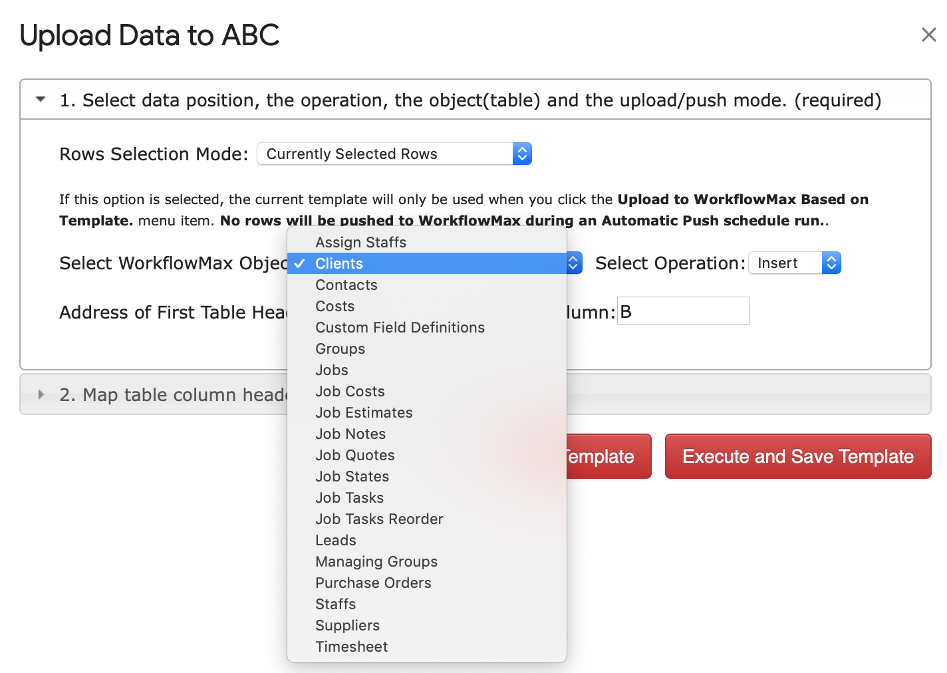Select the checked Clients option
The height and width of the screenshot is (673, 947).
coord(427,263)
